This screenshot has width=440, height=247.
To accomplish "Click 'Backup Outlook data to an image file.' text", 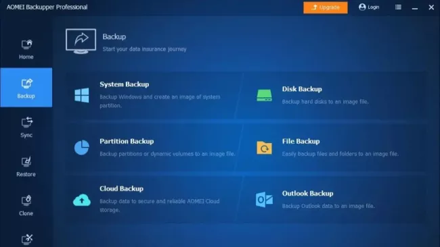I will 328,206.
